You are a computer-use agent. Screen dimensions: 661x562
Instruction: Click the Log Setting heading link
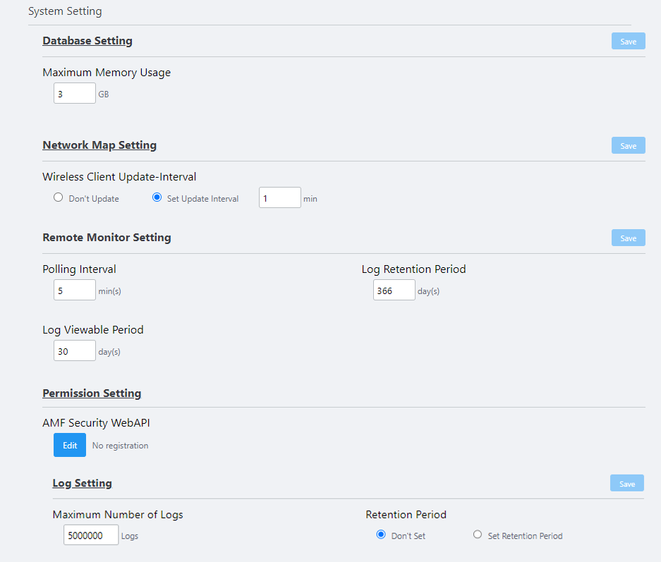tap(82, 483)
